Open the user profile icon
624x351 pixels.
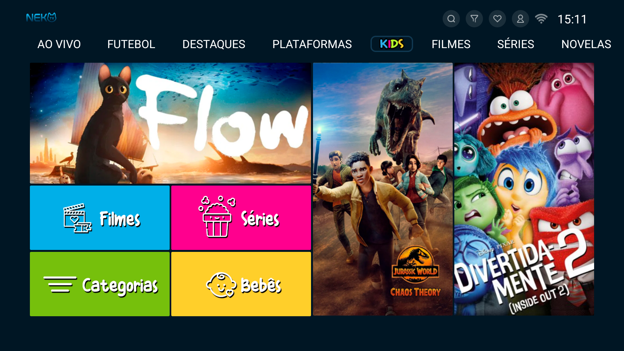(520, 19)
